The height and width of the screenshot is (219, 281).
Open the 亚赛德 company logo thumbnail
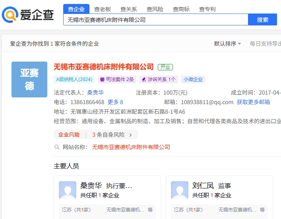pos(29,79)
